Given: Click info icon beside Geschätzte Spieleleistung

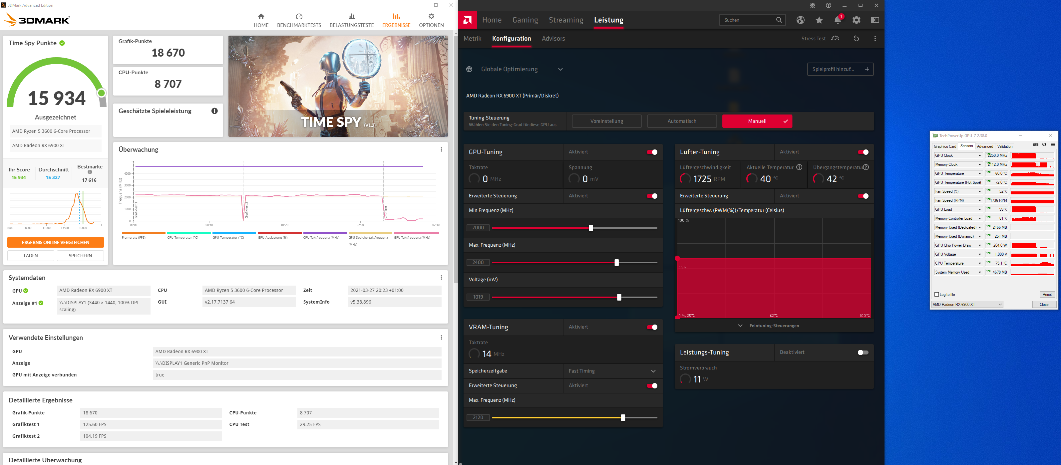Looking at the screenshot, I should click(x=214, y=111).
